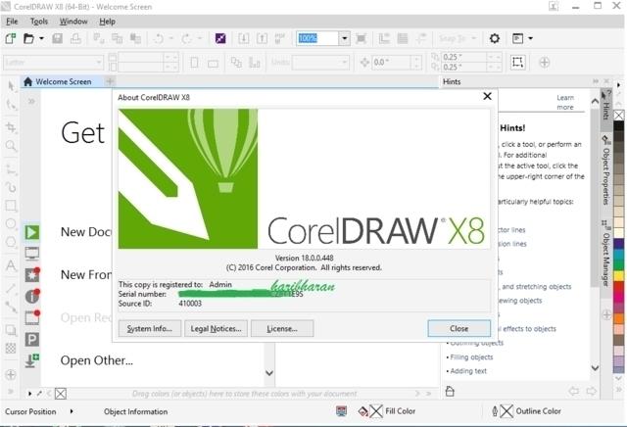The height and width of the screenshot is (427, 627).
Task: Click the no-color box in document palette
Action: click(x=61, y=394)
